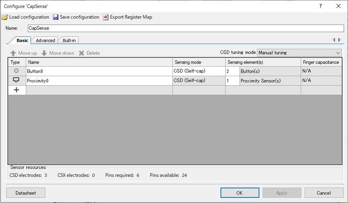Click the Pins required: 6 status
Screen dimensions: 348x203
(x=122, y=175)
